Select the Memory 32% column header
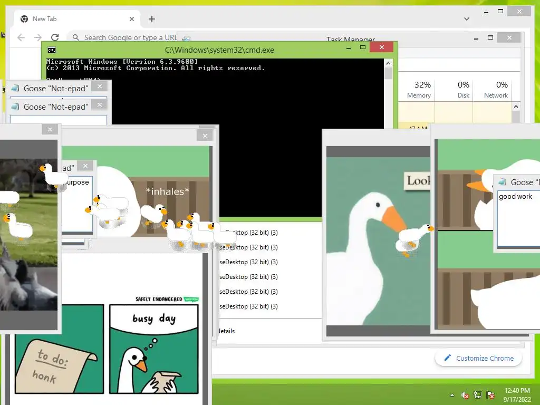This screenshot has width=540, height=405. pos(419,90)
